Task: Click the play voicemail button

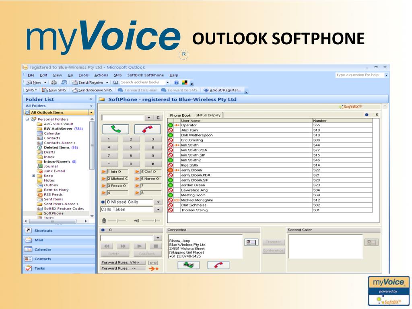Action: tap(140, 246)
